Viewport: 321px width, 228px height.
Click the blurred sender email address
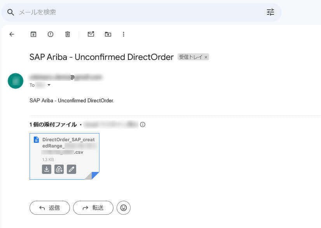66,77
